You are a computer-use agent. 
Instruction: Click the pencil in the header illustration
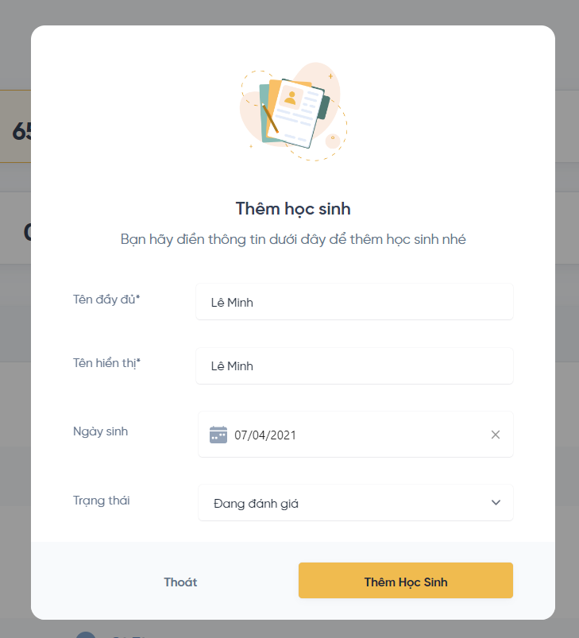270,119
